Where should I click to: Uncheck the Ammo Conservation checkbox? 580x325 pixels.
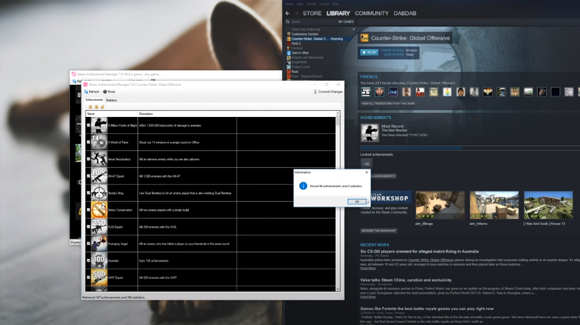pos(88,210)
